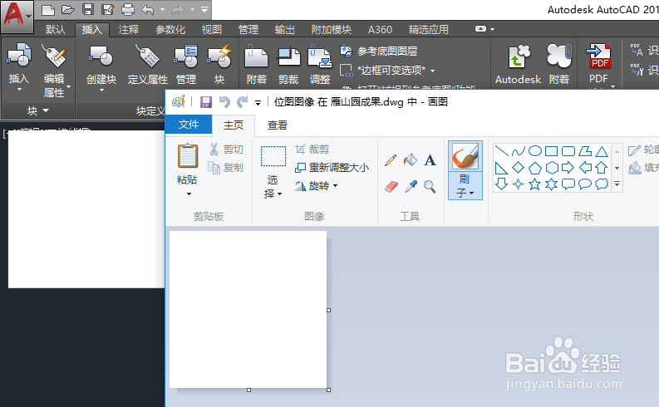This screenshot has height=407, width=659.
Task: Select the Pencil tool in Paint
Action: tap(391, 160)
